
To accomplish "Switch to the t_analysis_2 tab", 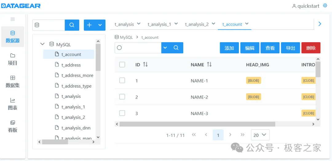I will (x=197, y=24).
